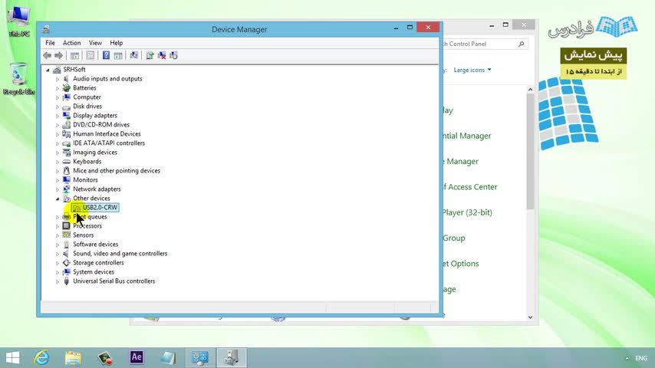Click the Monitors category icon
This screenshot has height=368, width=655.
(x=67, y=179)
